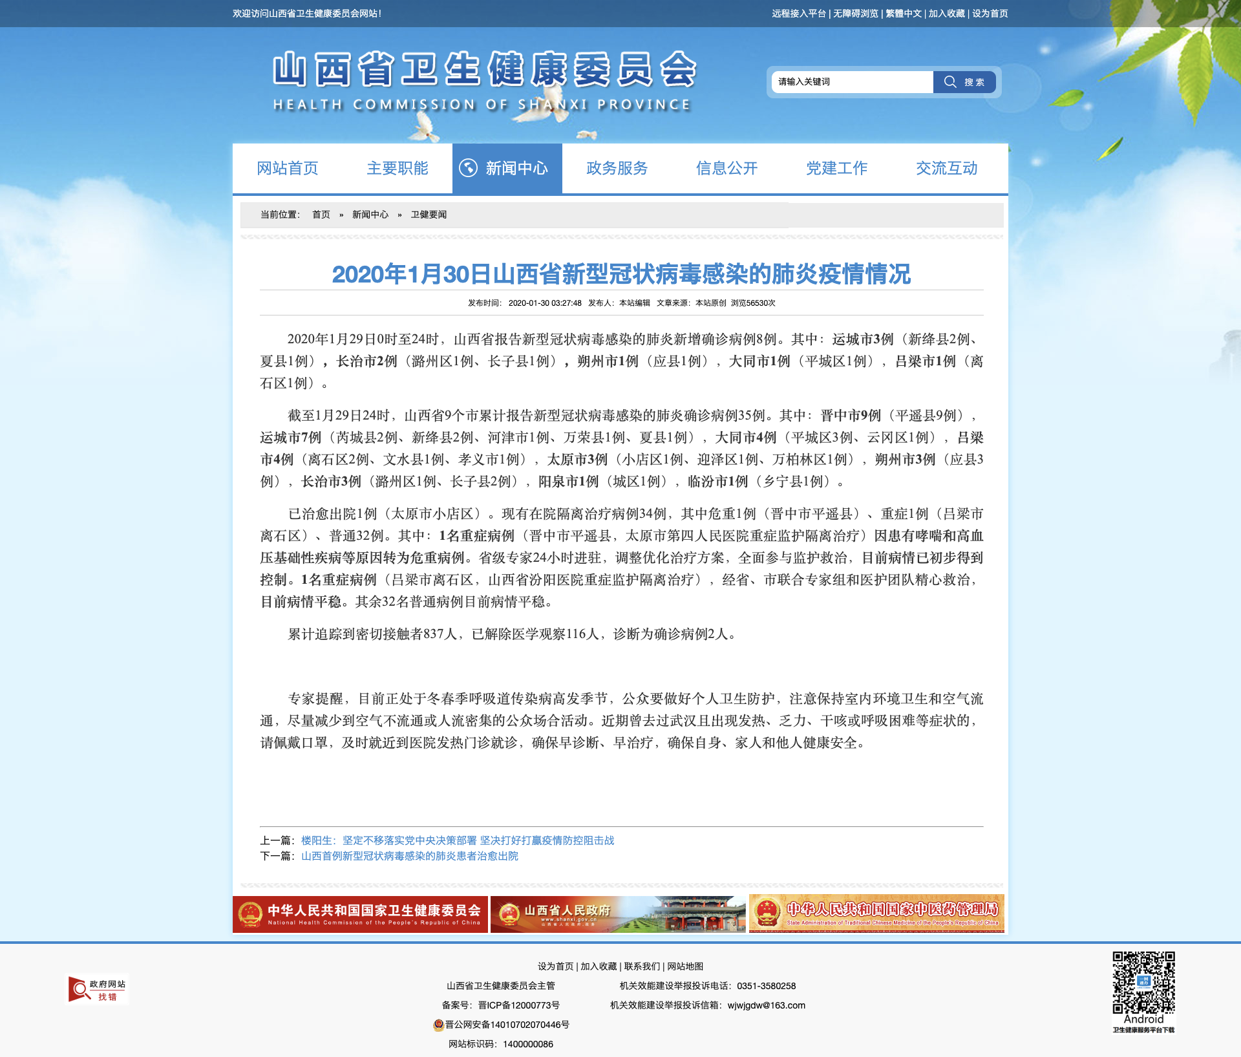Click the 山西省卫生健康委员会 site logo

tap(484, 81)
